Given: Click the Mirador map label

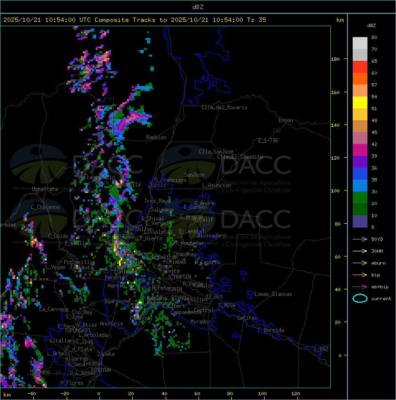Looking at the screenshot, I should point(201,322).
